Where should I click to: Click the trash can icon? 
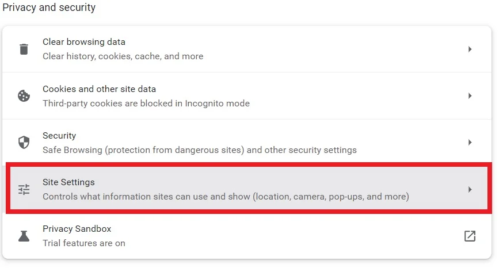coord(24,49)
